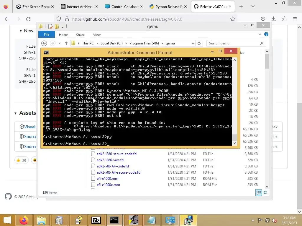Show hidden tray icons arrow
The width and height of the screenshot is (302, 226).
point(253,221)
